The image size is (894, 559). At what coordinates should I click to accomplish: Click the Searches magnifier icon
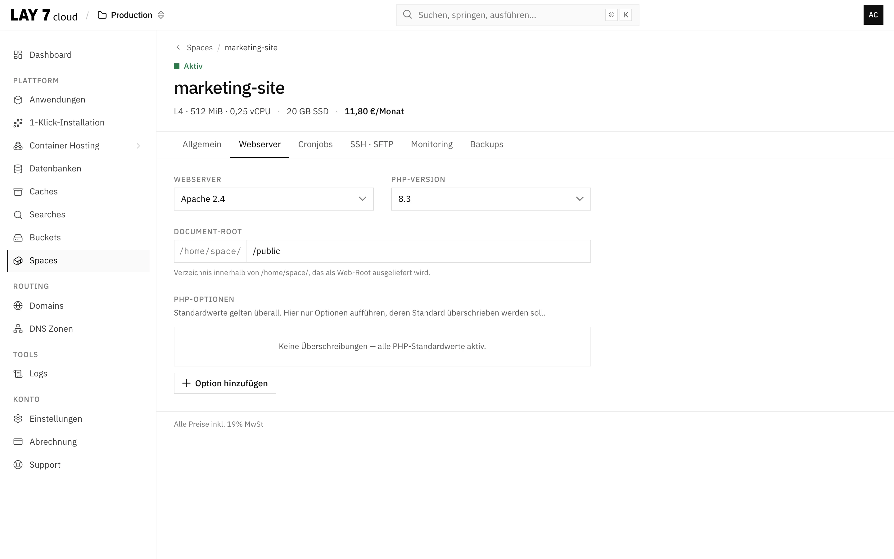[18, 214]
